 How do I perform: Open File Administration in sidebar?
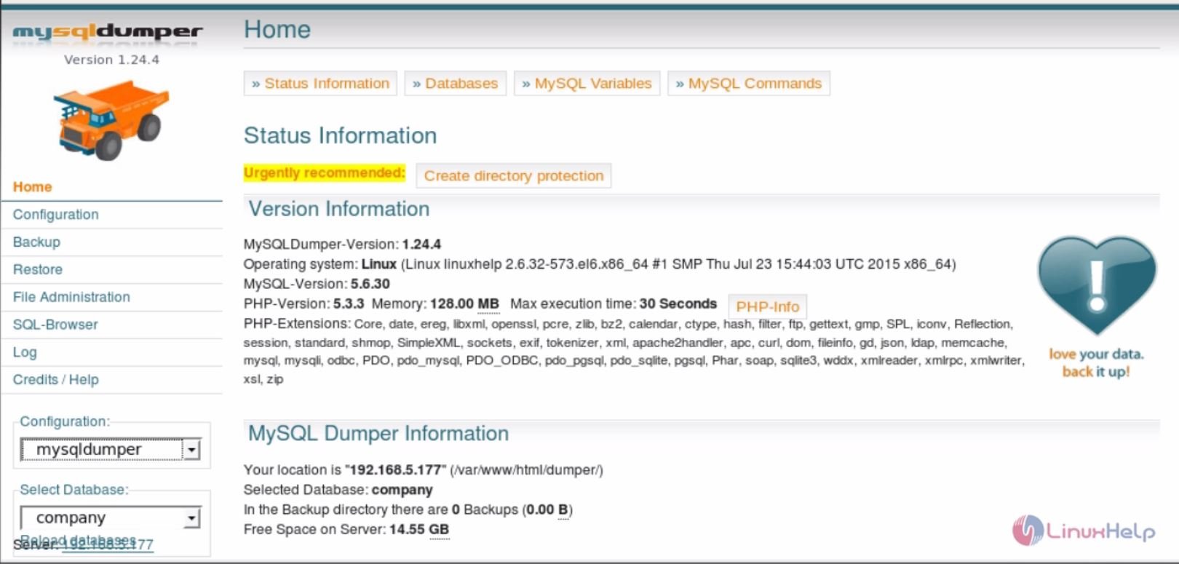(x=71, y=297)
